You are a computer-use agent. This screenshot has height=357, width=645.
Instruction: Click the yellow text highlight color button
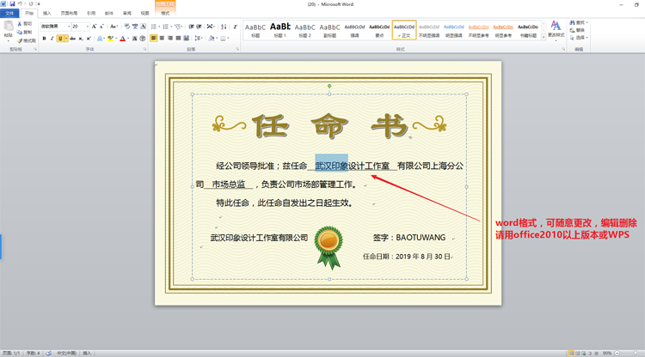point(110,39)
